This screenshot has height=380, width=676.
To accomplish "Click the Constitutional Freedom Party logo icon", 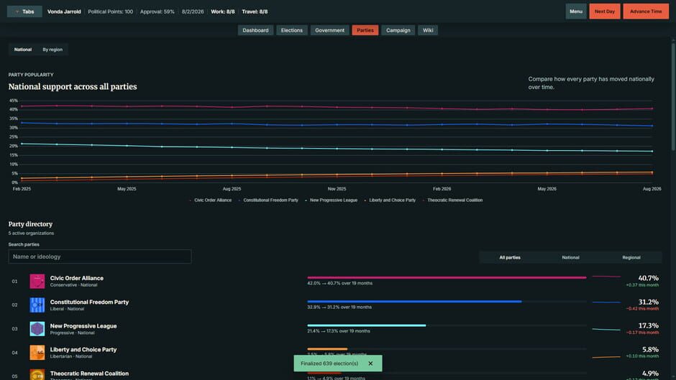I will 37,305.
